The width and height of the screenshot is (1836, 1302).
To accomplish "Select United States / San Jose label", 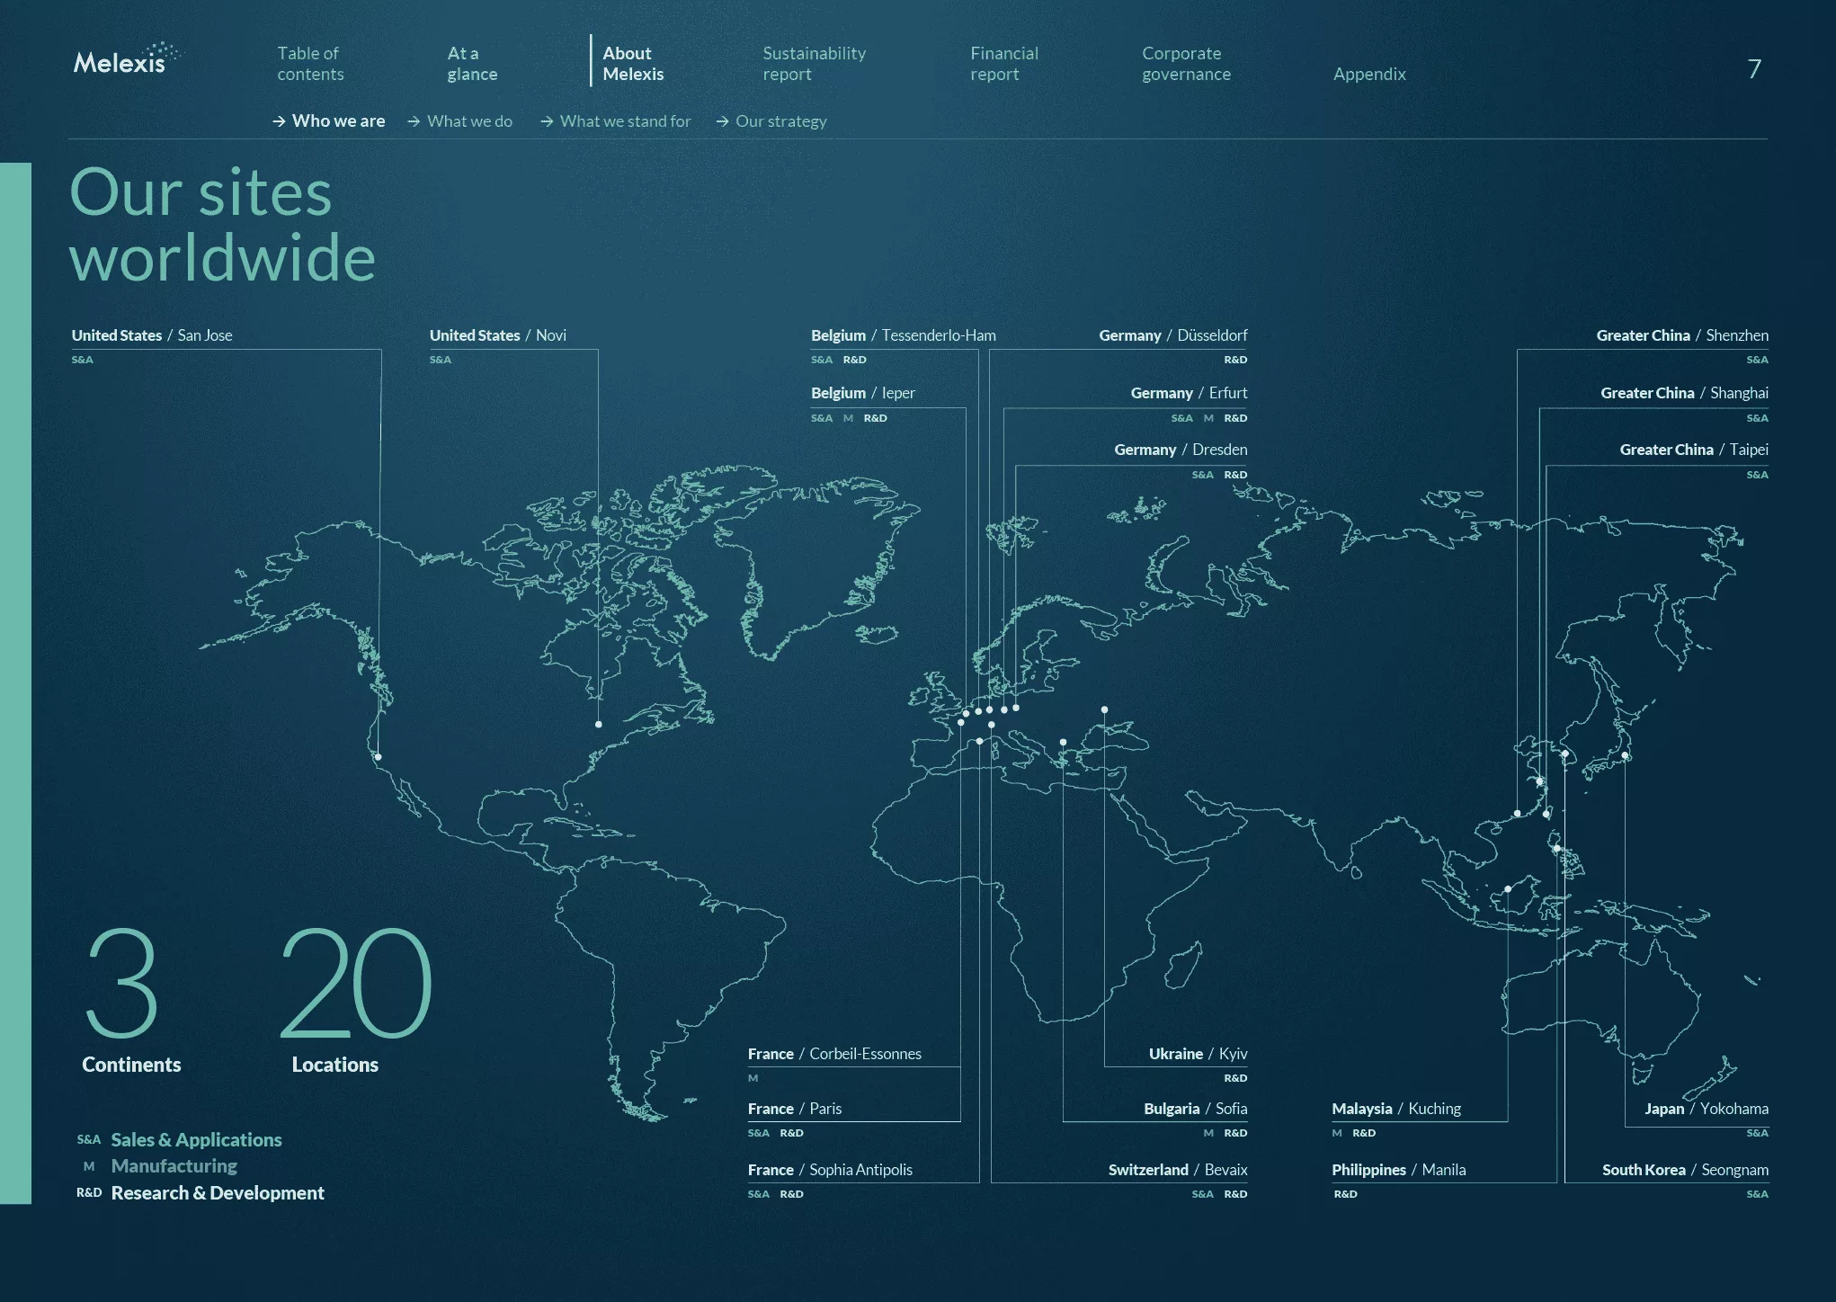I will (152, 335).
